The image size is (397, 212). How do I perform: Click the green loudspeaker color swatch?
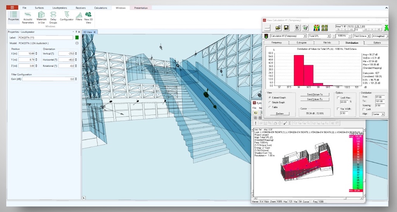tap(77, 38)
